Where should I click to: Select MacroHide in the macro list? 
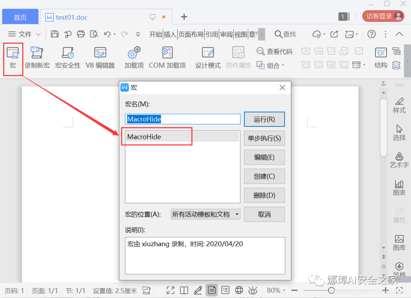click(x=182, y=137)
